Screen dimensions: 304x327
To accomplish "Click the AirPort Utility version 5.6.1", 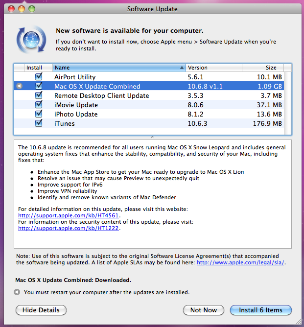I will tap(195, 77).
